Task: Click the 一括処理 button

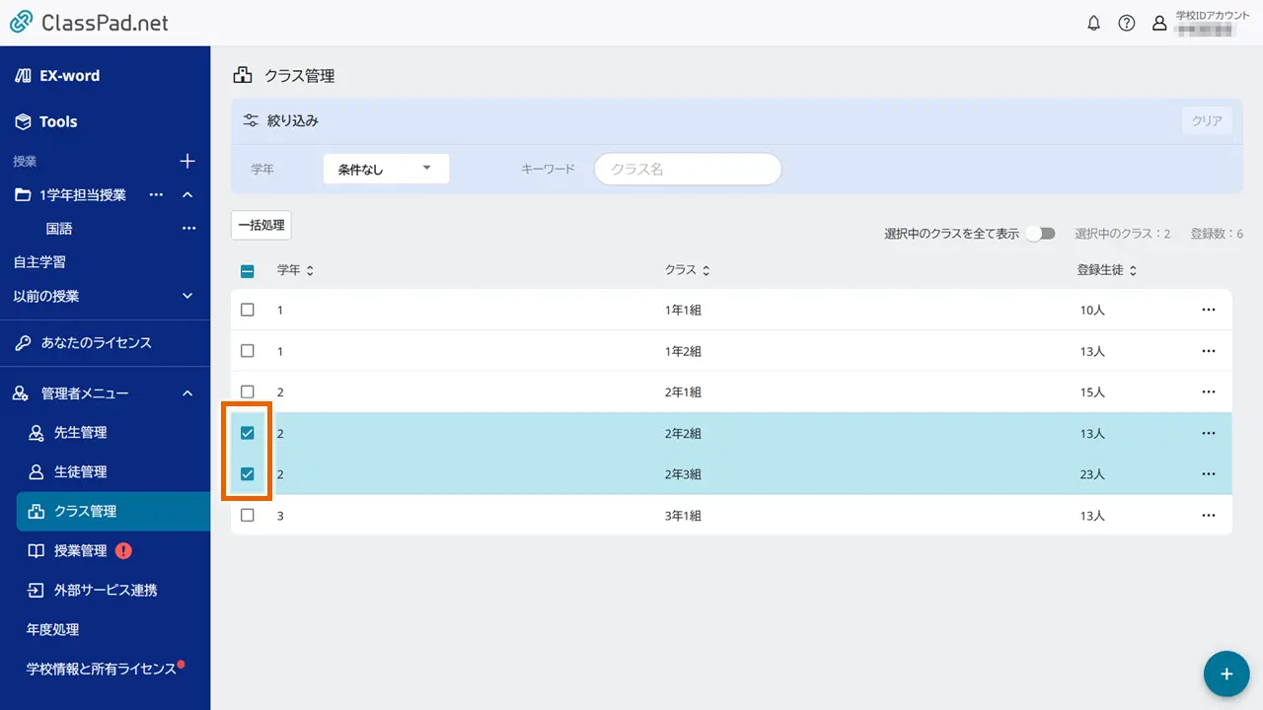Action: (261, 225)
